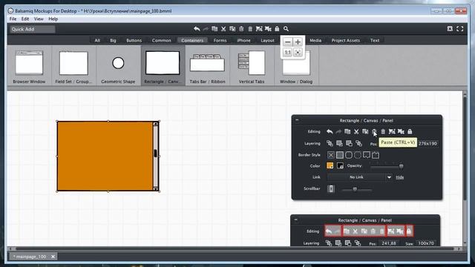Click the Delete trash icon in the top toolbar

pyautogui.click(x=250, y=29)
